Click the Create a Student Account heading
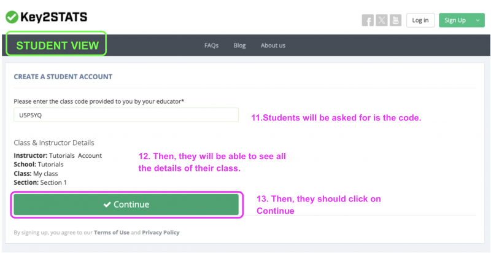491x253 pixels. coord(63,77)
